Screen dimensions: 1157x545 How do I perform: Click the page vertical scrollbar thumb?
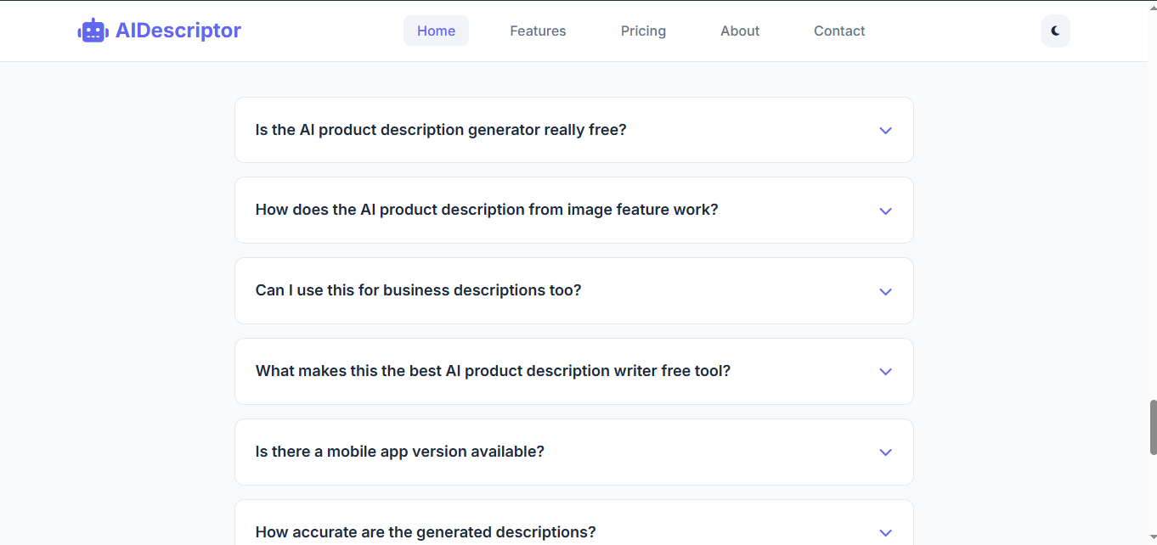click(x=1152, y=427)
